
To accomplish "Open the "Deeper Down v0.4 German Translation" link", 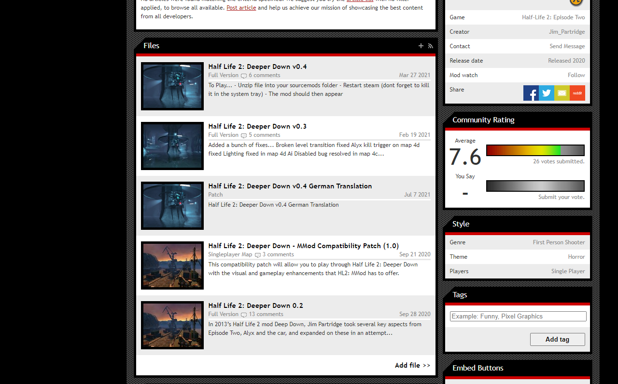I will point(290,186).
